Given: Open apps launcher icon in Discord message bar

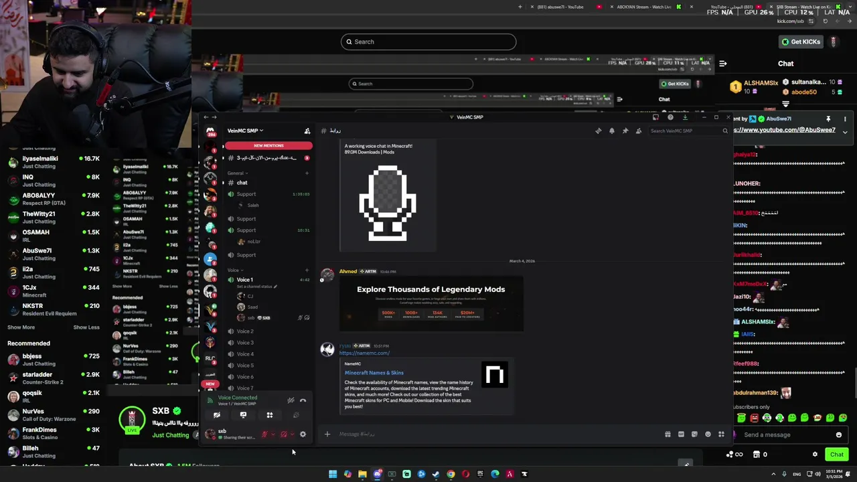Looking at the screenshot, I should point(721,434).
